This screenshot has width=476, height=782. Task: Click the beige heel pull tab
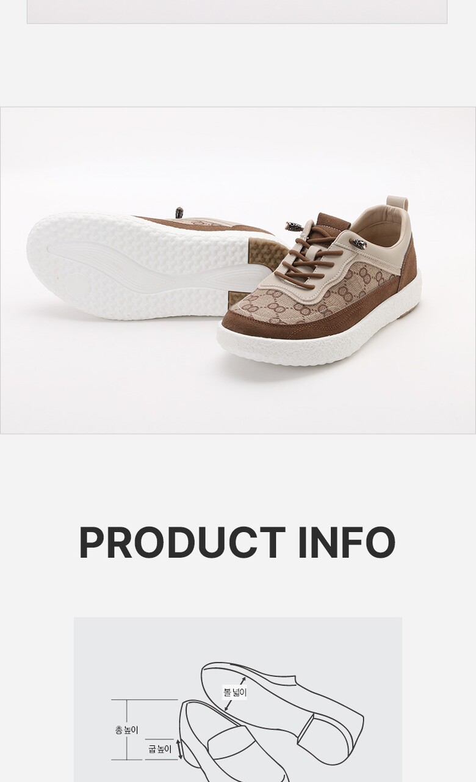click(398, 211)
